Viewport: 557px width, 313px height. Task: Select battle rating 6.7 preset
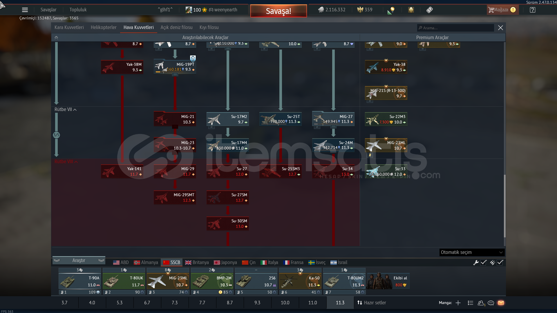click(147, 303)
